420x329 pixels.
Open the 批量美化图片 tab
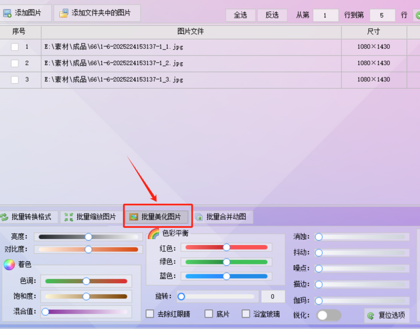[x=158, y=217]
